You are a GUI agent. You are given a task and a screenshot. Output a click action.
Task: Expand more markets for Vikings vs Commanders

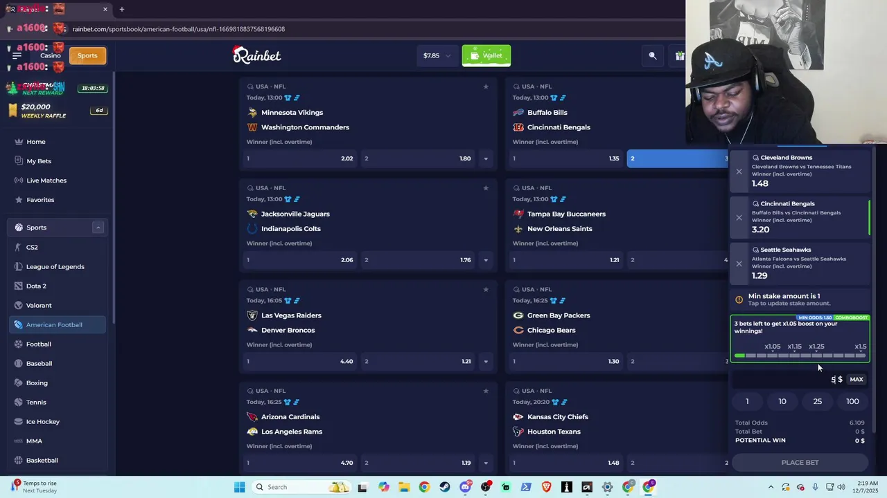point(486,158)
